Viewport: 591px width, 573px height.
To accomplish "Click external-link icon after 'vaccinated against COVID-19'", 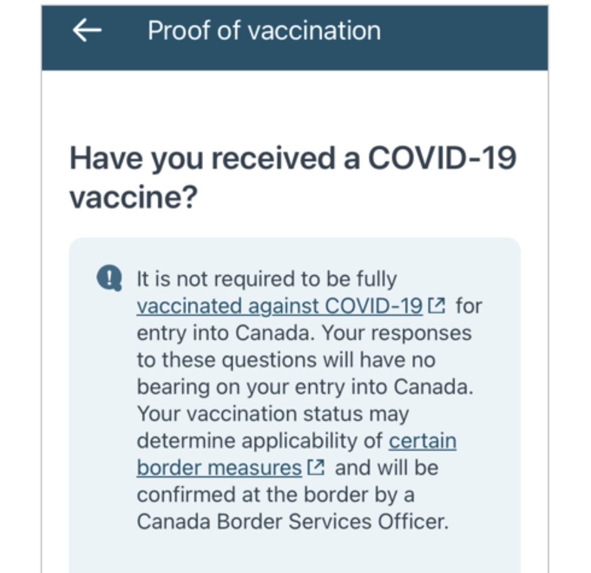I will tap(437, 305).
